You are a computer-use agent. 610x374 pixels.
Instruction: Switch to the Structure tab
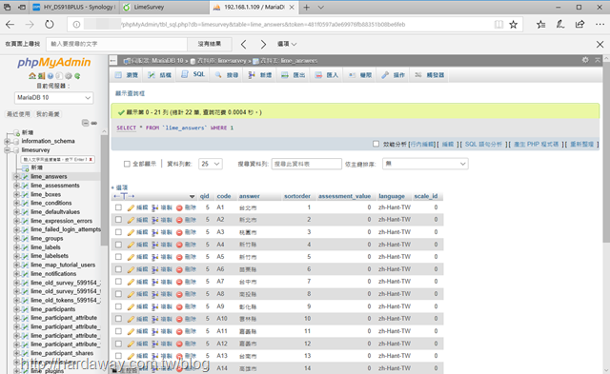coord(160,75)
